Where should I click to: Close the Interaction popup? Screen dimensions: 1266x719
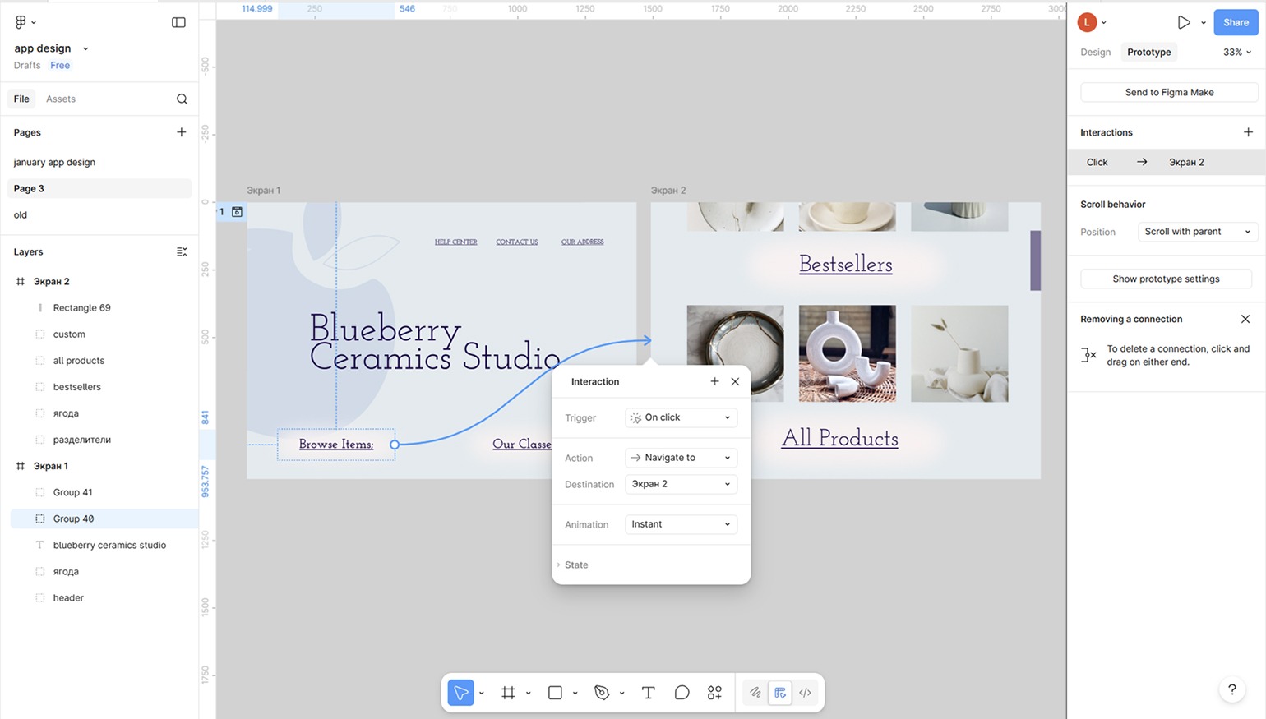[x=735, y=381]
